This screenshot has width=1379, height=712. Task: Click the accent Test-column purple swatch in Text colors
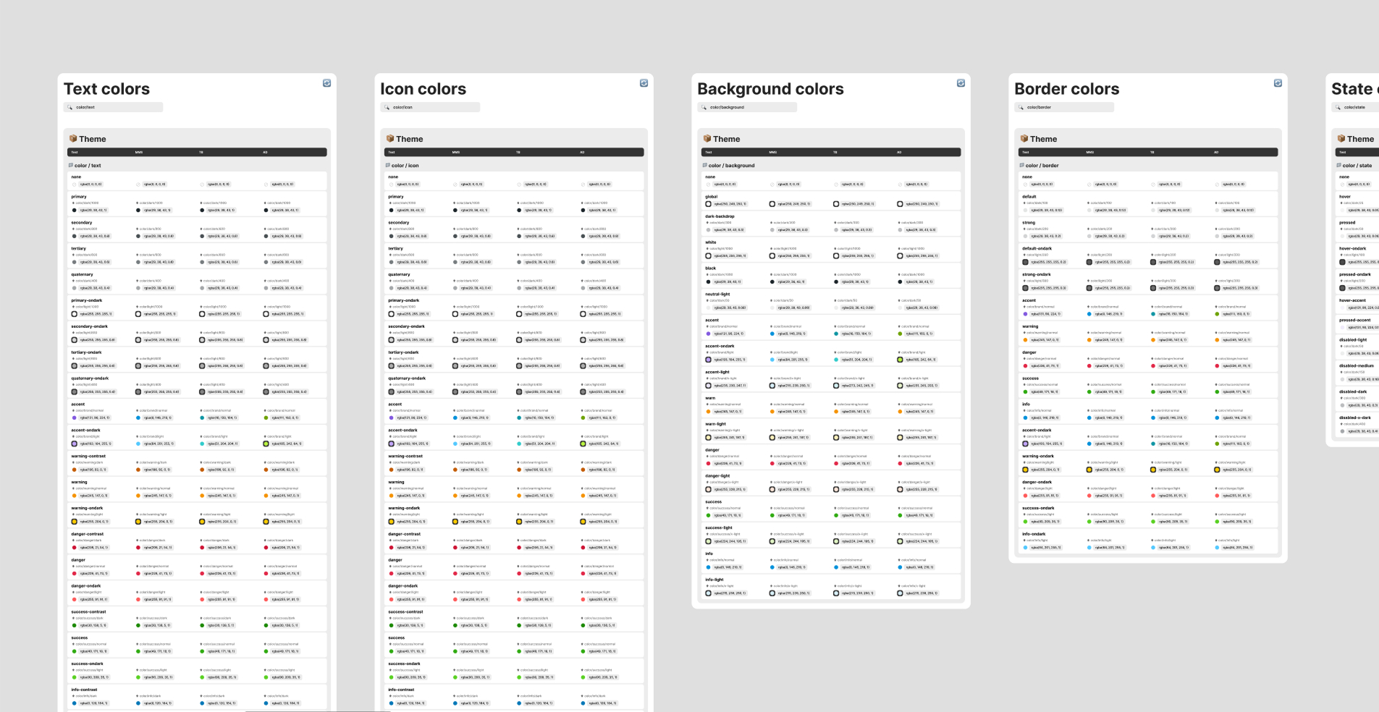tap(75, 418)
